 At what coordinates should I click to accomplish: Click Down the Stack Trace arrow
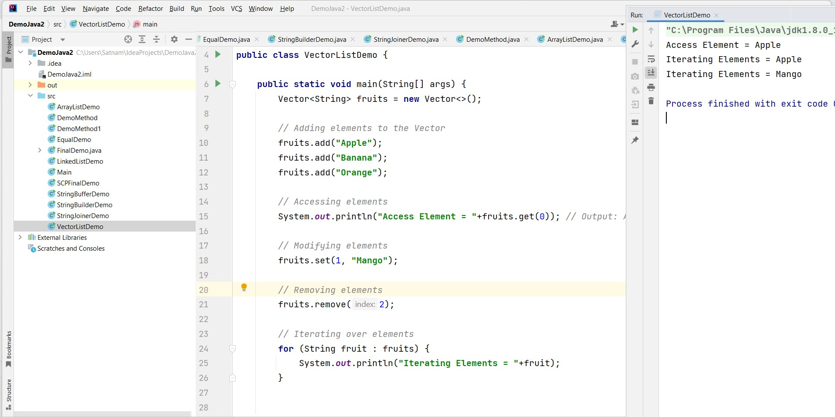651,44
